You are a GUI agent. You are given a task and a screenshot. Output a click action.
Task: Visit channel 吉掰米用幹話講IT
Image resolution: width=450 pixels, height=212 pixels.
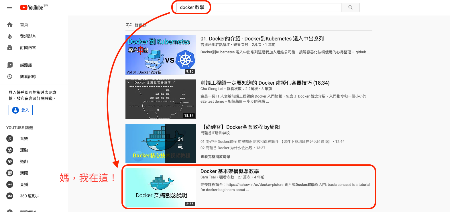(x=215, y=44)
